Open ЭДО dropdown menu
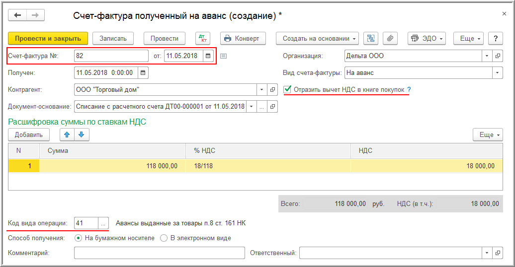 click(427, 38)
